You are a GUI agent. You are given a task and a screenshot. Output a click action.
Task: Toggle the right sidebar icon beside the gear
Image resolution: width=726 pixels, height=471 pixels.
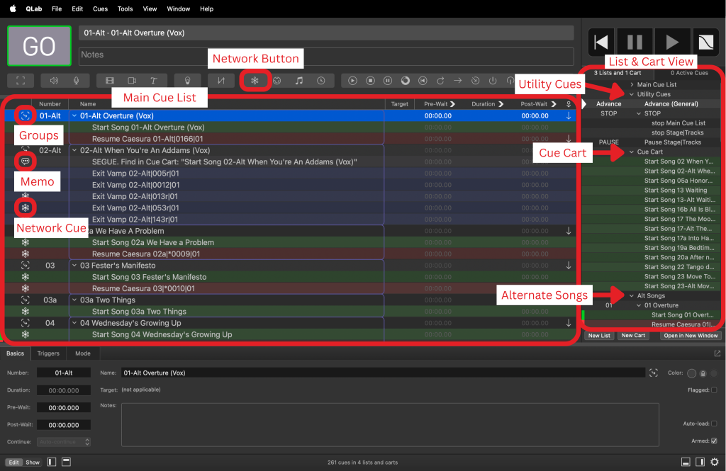pyautogui.click(x=700, y=462)
